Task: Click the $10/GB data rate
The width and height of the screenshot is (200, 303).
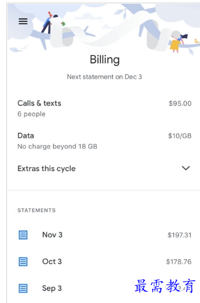Action: pos(180,136)
